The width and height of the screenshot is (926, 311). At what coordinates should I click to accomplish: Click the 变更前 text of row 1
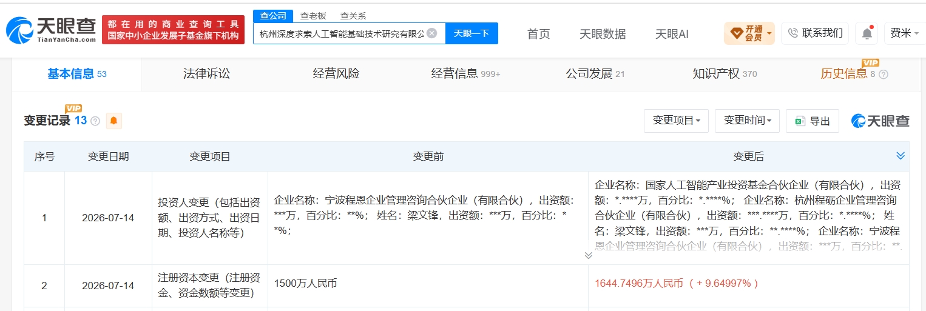(x=425, y=215)
